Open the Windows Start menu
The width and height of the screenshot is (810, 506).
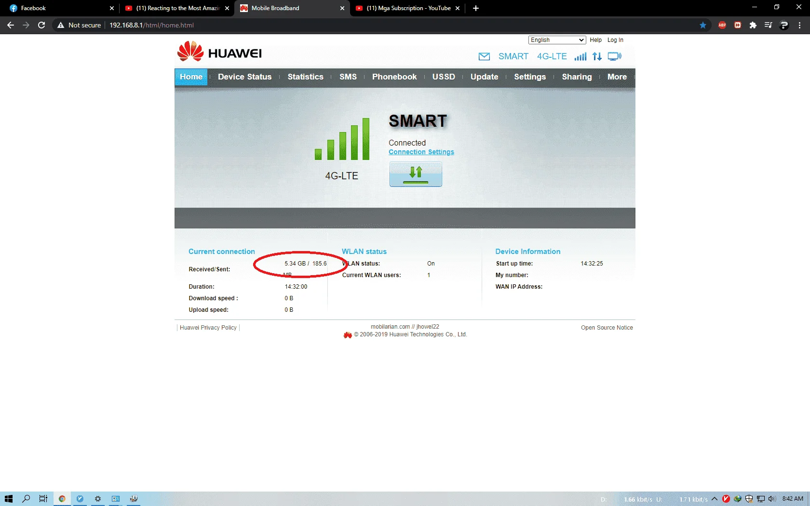[9, 499]
